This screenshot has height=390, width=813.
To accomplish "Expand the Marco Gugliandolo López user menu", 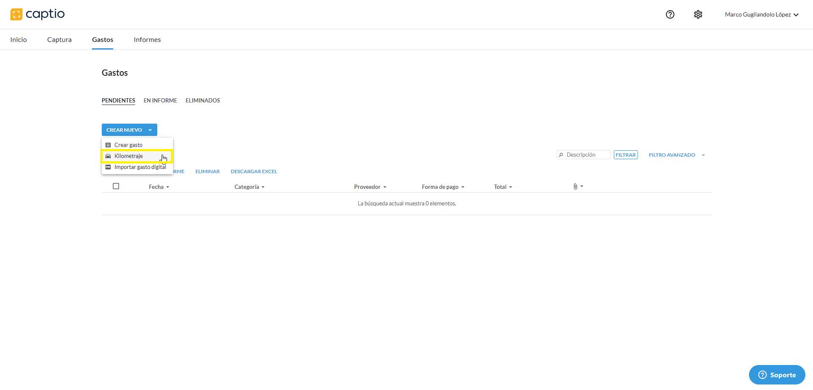I will tap(762, 14).
